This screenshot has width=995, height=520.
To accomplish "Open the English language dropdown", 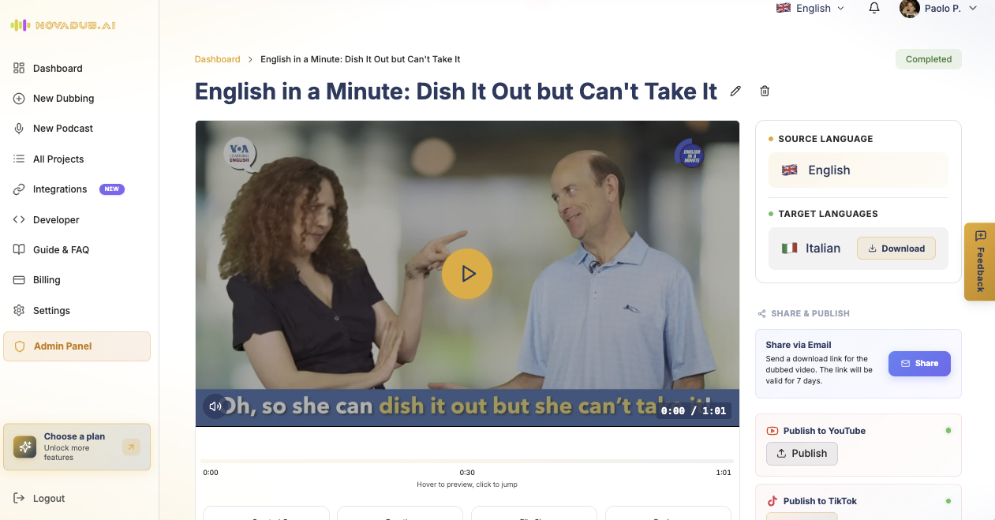I will (x=810, y=8).
